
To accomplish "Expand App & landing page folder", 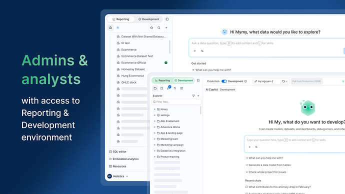I will tap(154, 133).
